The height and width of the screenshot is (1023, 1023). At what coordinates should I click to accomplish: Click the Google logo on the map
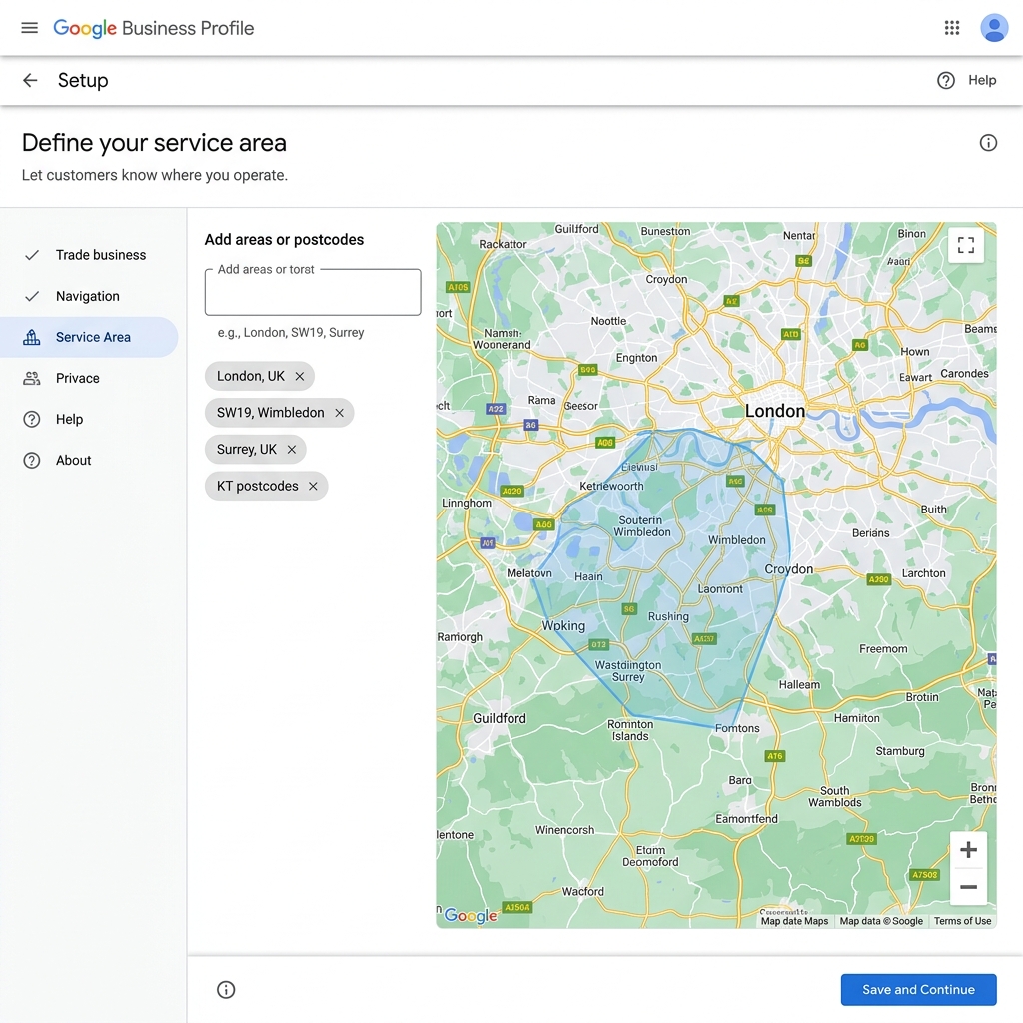471,916
